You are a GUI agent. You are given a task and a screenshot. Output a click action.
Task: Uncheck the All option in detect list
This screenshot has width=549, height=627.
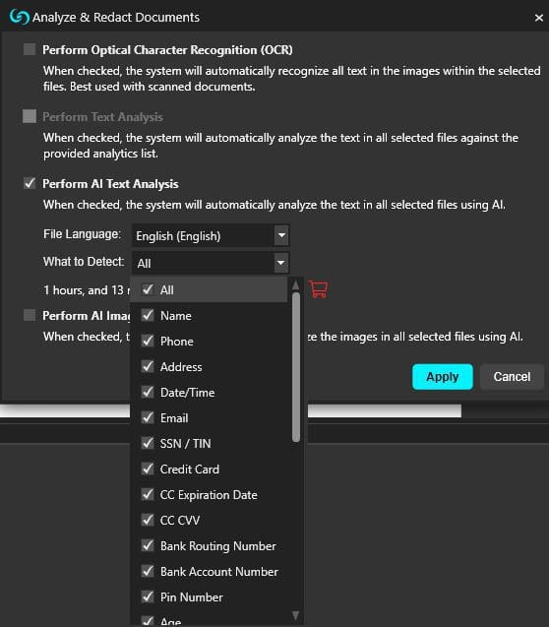pos(148,289)
